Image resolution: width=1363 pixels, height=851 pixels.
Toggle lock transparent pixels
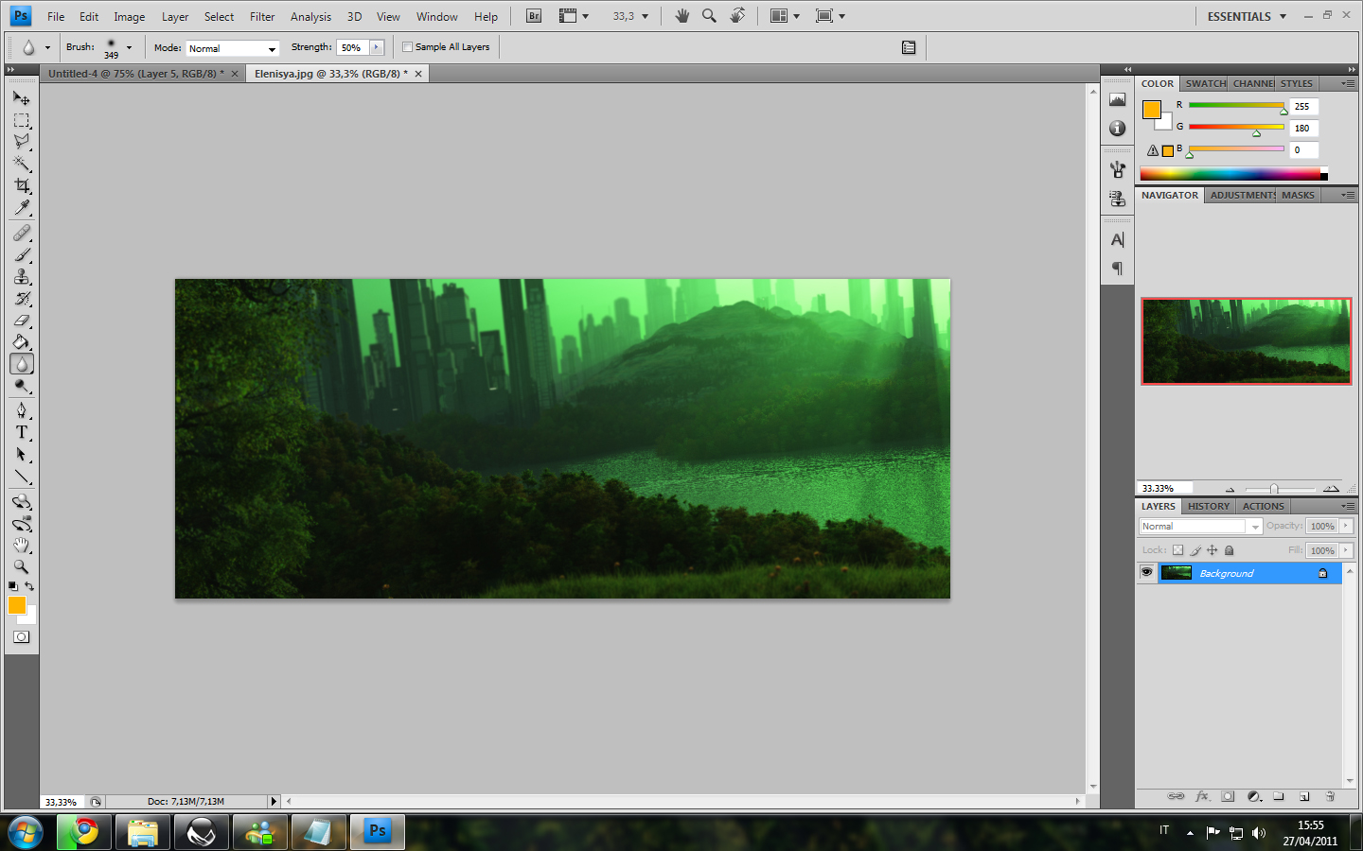pyautogui.click(x=1177, y=550)
